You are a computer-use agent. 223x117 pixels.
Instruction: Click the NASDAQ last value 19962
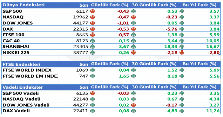81,17
